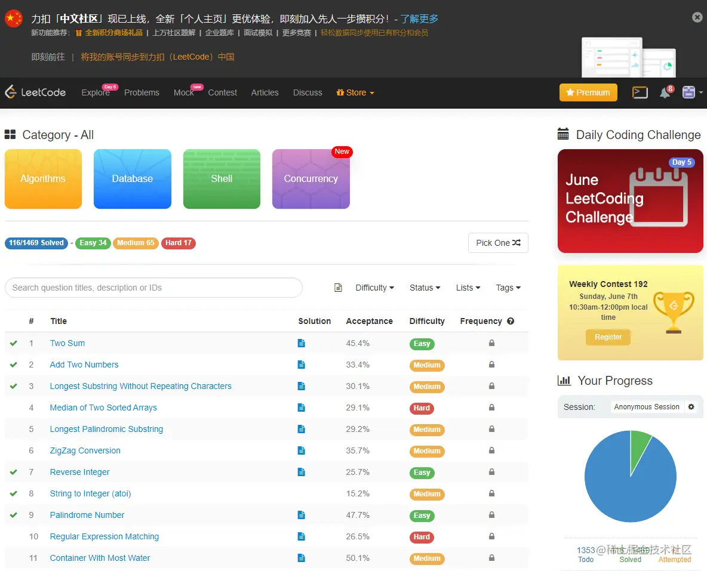707x571 pixels.
Task: Expand the Status filter dropdown
Action: 425,288
